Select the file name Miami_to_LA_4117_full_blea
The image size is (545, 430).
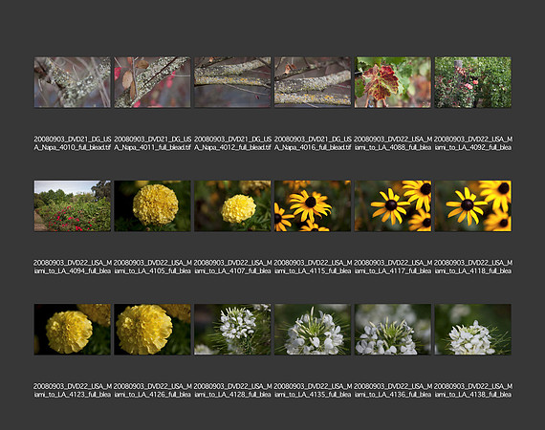point(393,267)
